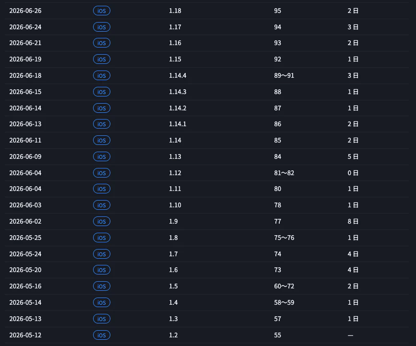Select build number 92

tap(277, 60)
